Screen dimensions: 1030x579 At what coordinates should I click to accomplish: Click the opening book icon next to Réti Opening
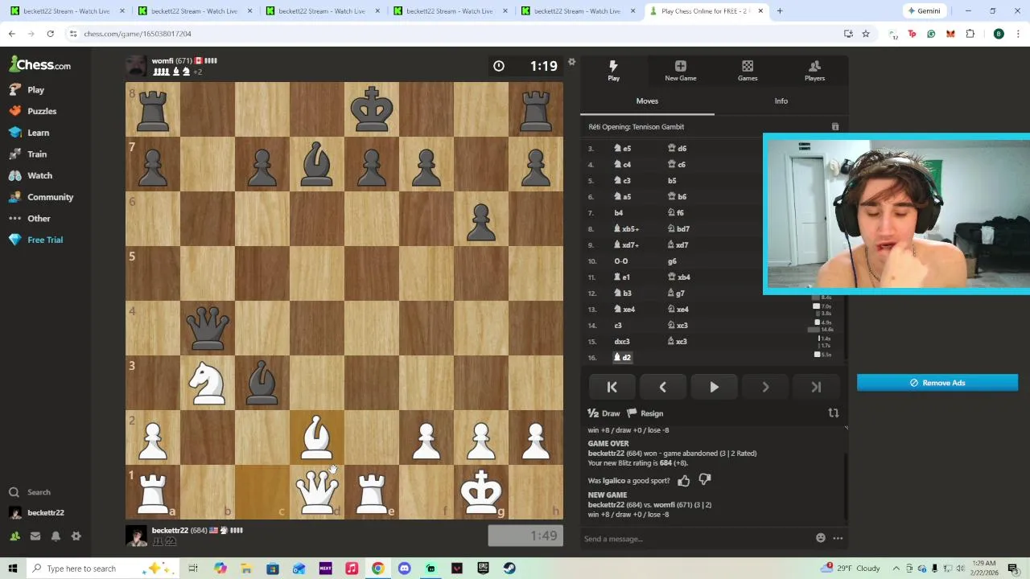point(834,127)
